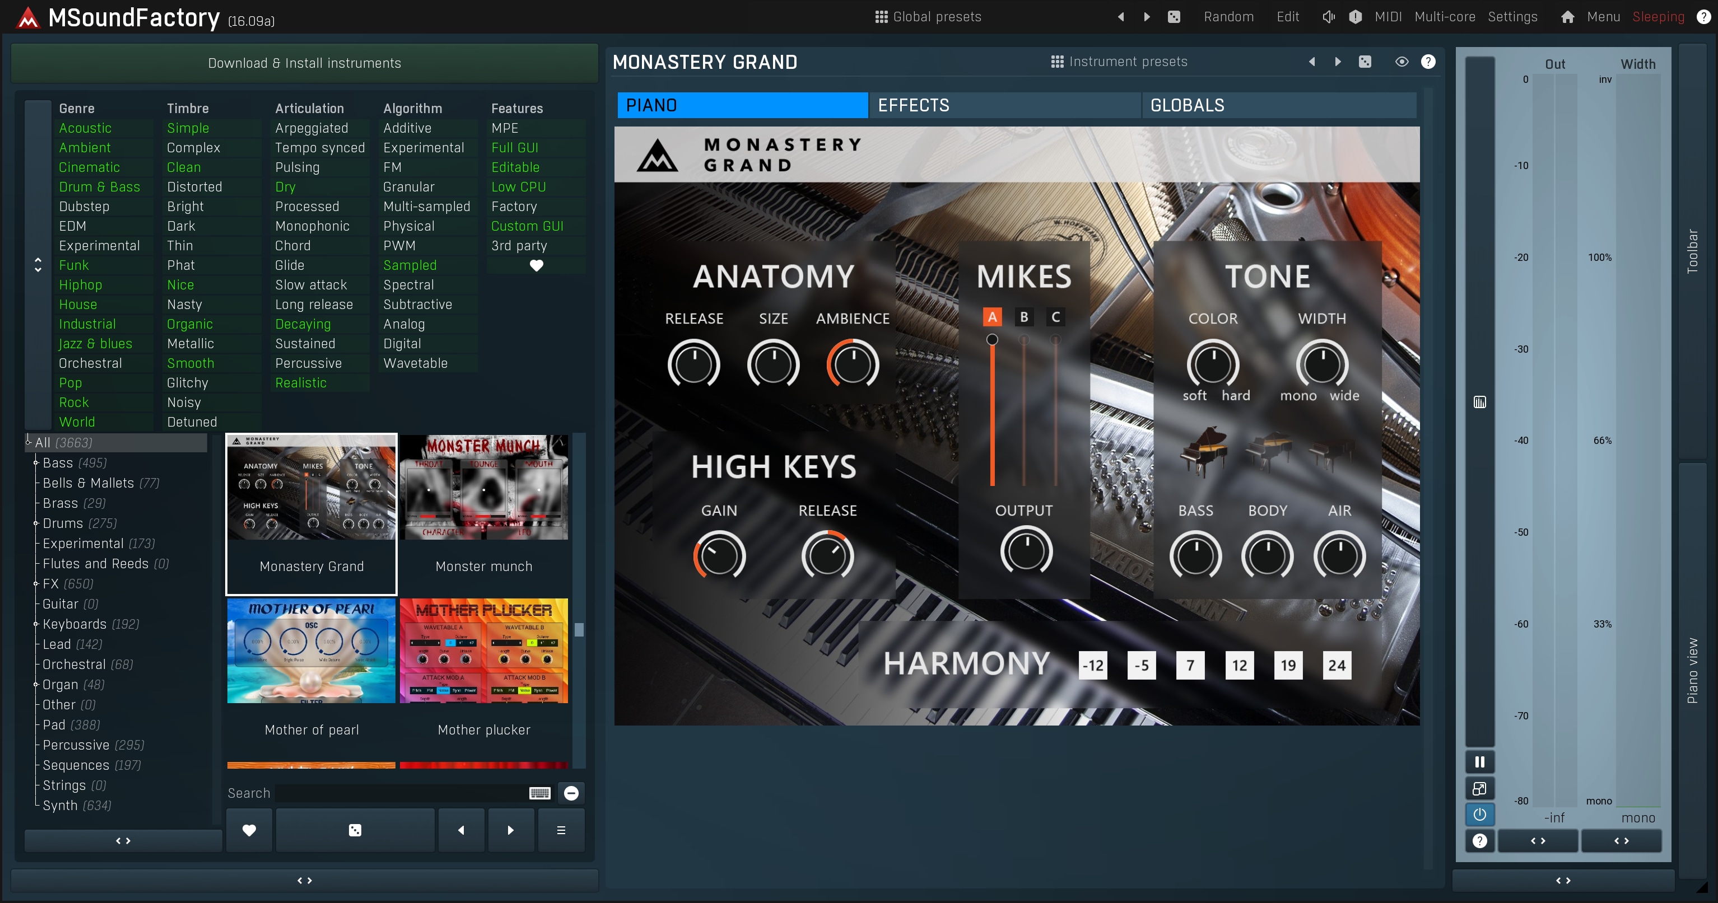Open the Global presets grid
Screen dimensions: 1718x903
(928, 17)
